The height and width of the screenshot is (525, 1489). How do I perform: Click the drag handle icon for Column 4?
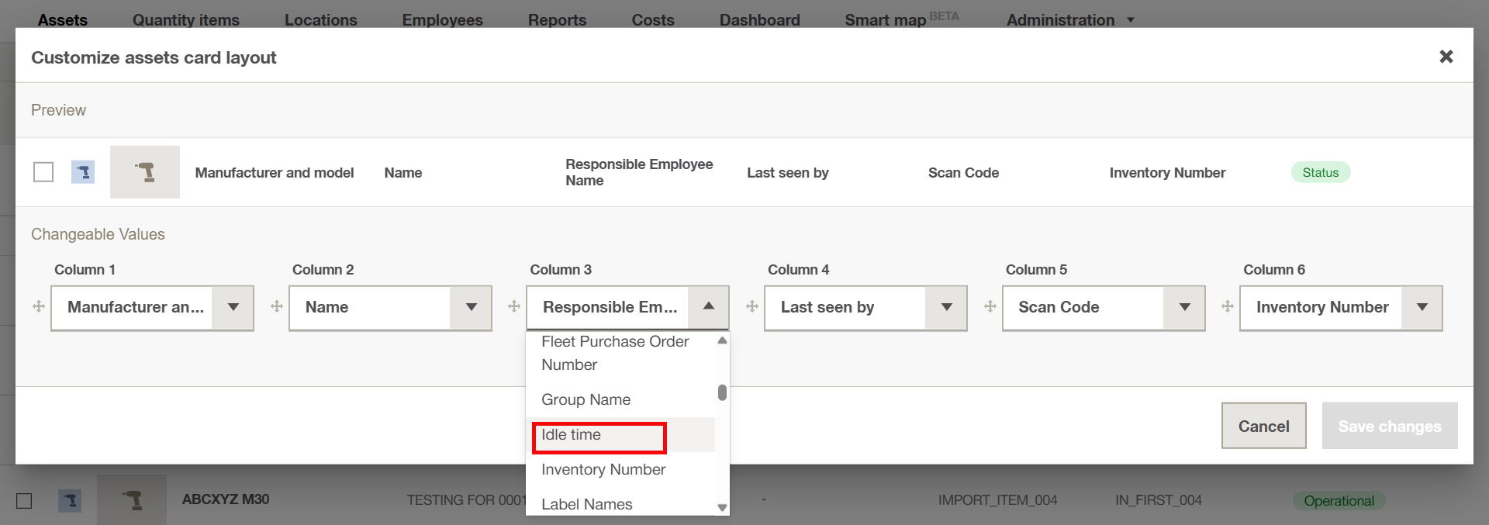click(752, 307)
